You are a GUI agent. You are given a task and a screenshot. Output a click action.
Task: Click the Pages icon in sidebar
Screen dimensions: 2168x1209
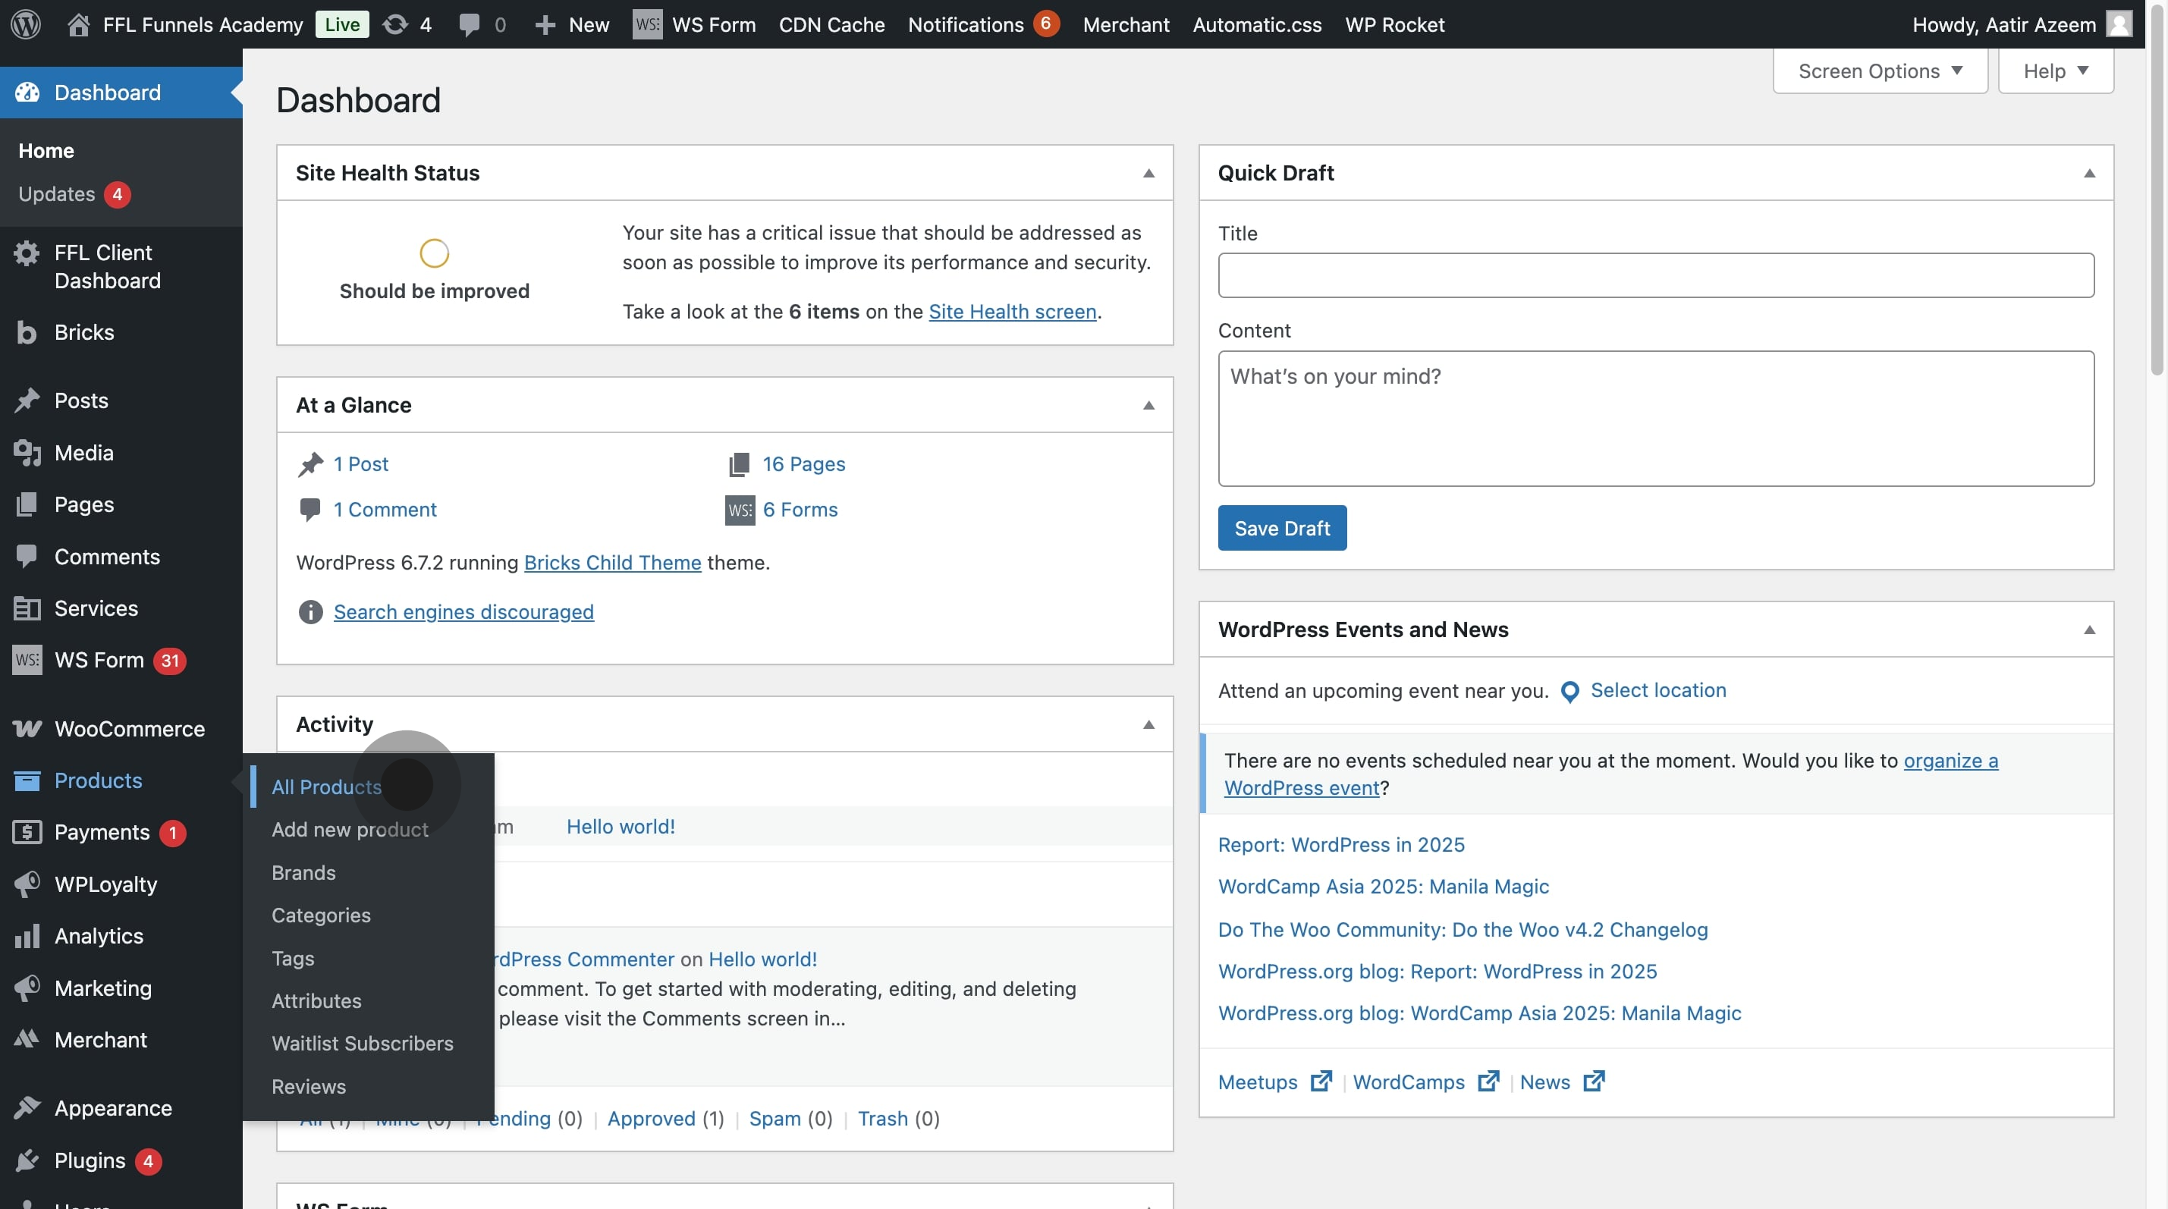tap(27, 504)
